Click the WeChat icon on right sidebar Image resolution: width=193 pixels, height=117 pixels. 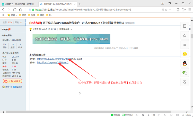point(185,73)
